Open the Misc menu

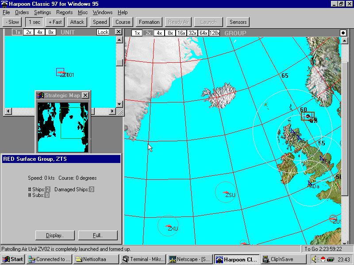point(83,12)
